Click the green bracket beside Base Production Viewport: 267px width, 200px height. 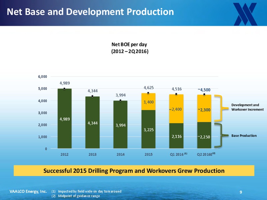click(221, 136)
